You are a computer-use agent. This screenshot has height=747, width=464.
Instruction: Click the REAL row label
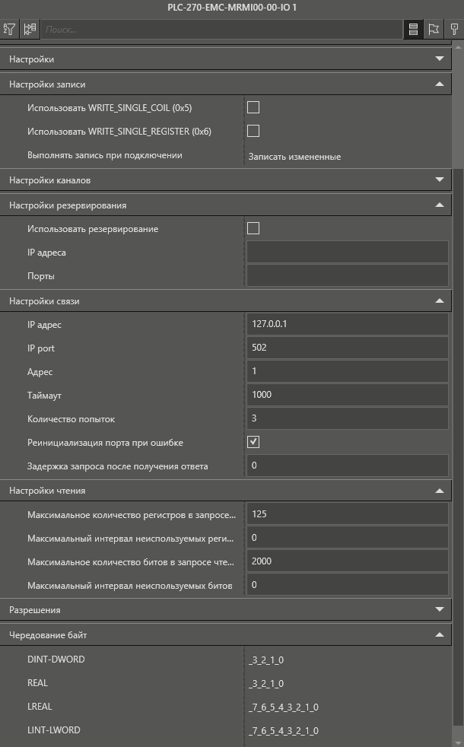click(37, 682)
